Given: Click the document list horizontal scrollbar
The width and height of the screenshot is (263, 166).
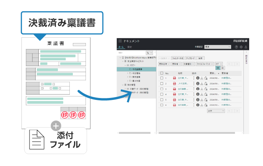Looking at the screenshot, I should pos(197,133).
